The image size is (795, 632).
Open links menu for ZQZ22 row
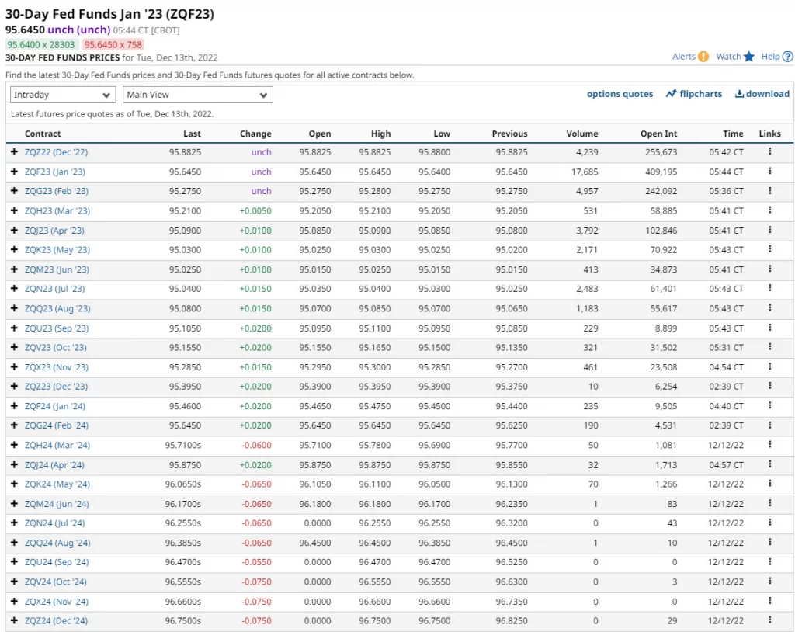click(x=769, y=151)
